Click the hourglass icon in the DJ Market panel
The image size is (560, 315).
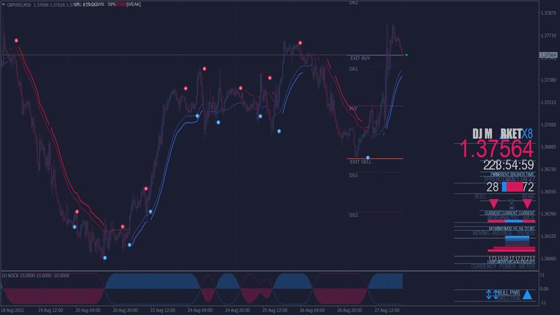511,204
